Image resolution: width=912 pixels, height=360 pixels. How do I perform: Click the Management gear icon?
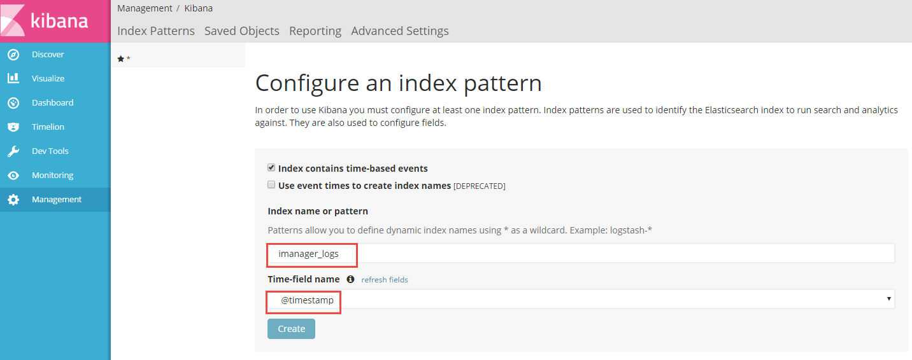click(x=13, y=200)
